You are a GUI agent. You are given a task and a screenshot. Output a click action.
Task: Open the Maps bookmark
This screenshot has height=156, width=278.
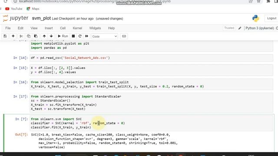(x=33, y=9)
